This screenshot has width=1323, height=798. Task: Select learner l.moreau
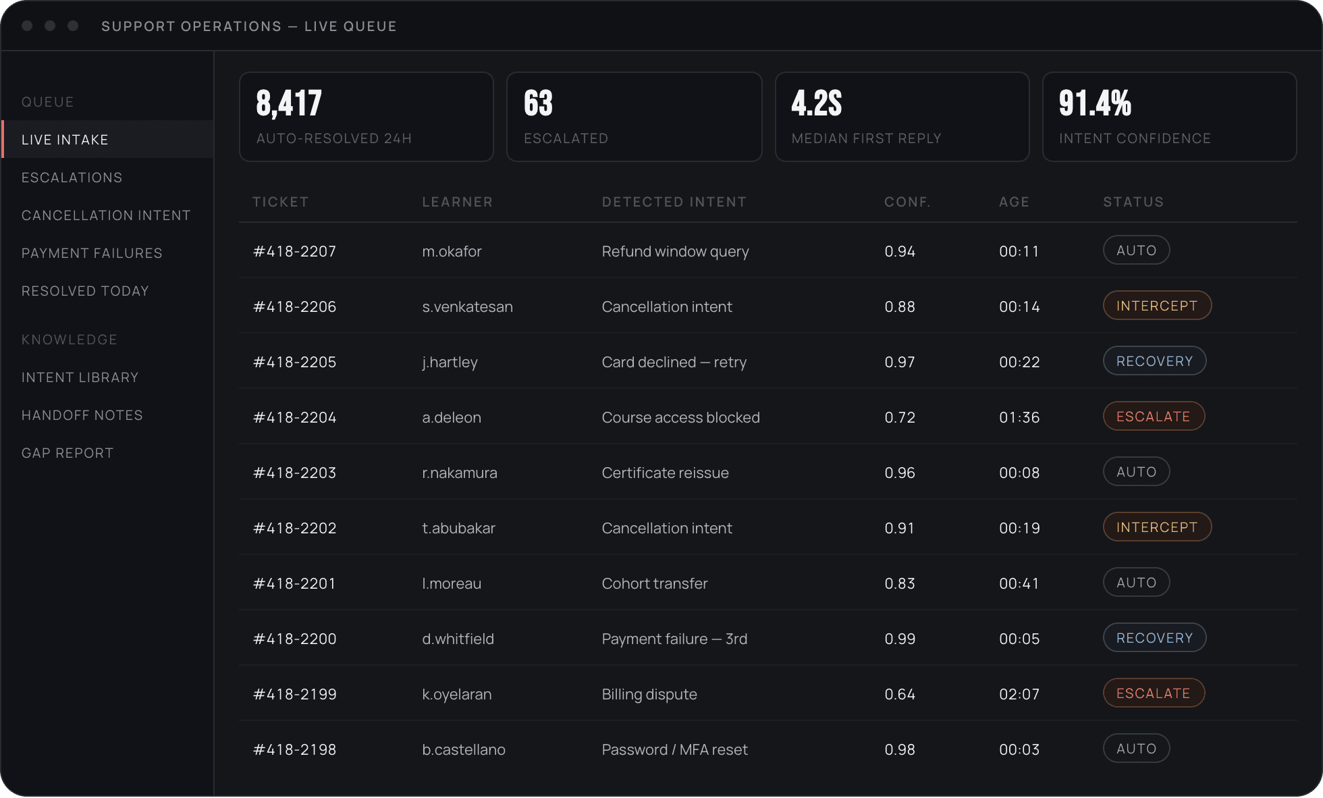click(452, 583)
